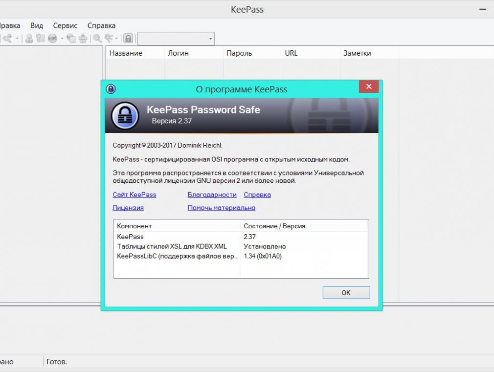
Task: Open the Благодарности link
Action: [x=212, y=195]
